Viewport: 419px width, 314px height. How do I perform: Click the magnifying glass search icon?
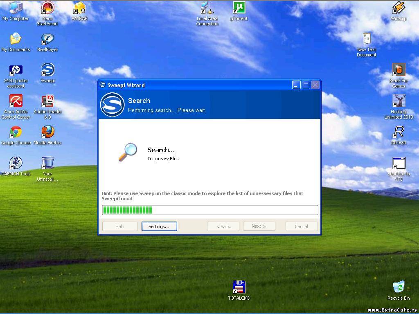[128, 152]
